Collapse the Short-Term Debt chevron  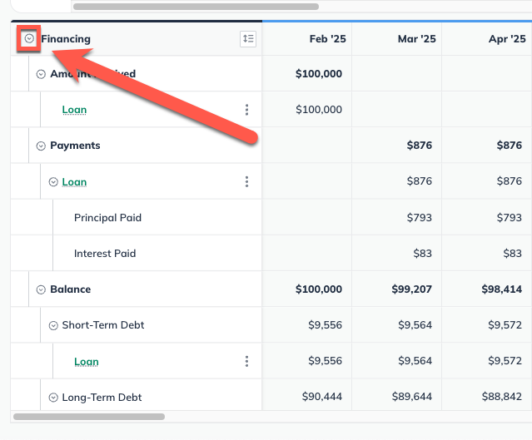(x=53, y=325)
